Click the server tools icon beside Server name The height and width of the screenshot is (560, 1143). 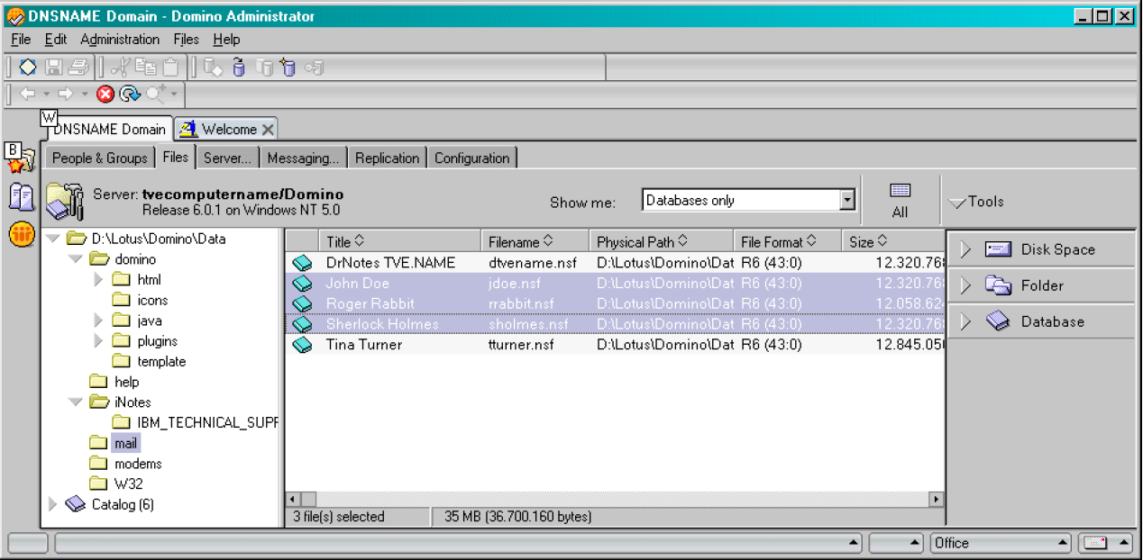(x=65, y=201)
